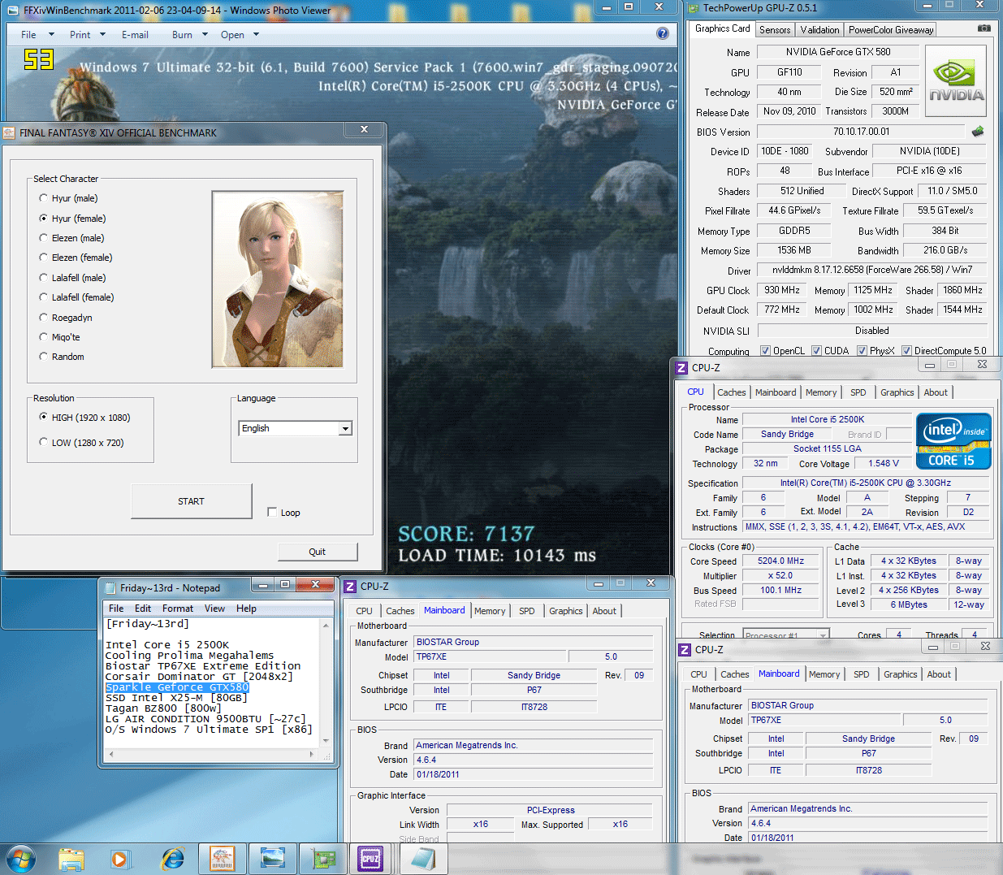The height and width of the screenshot is (875, 1003).
Task: Choose LOW (1280 x 720) resolution
Action: [x=44, y=443]
